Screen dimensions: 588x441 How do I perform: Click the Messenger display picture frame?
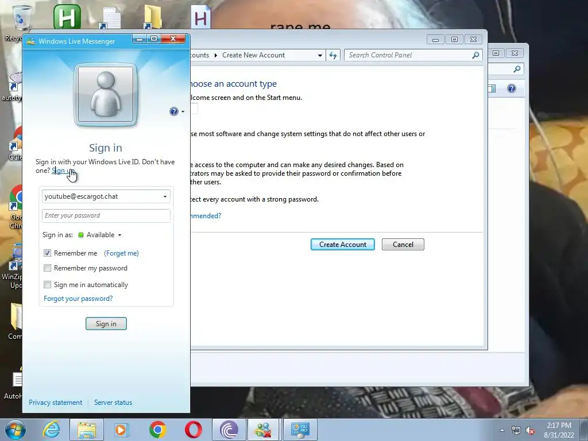click(106, 95)
